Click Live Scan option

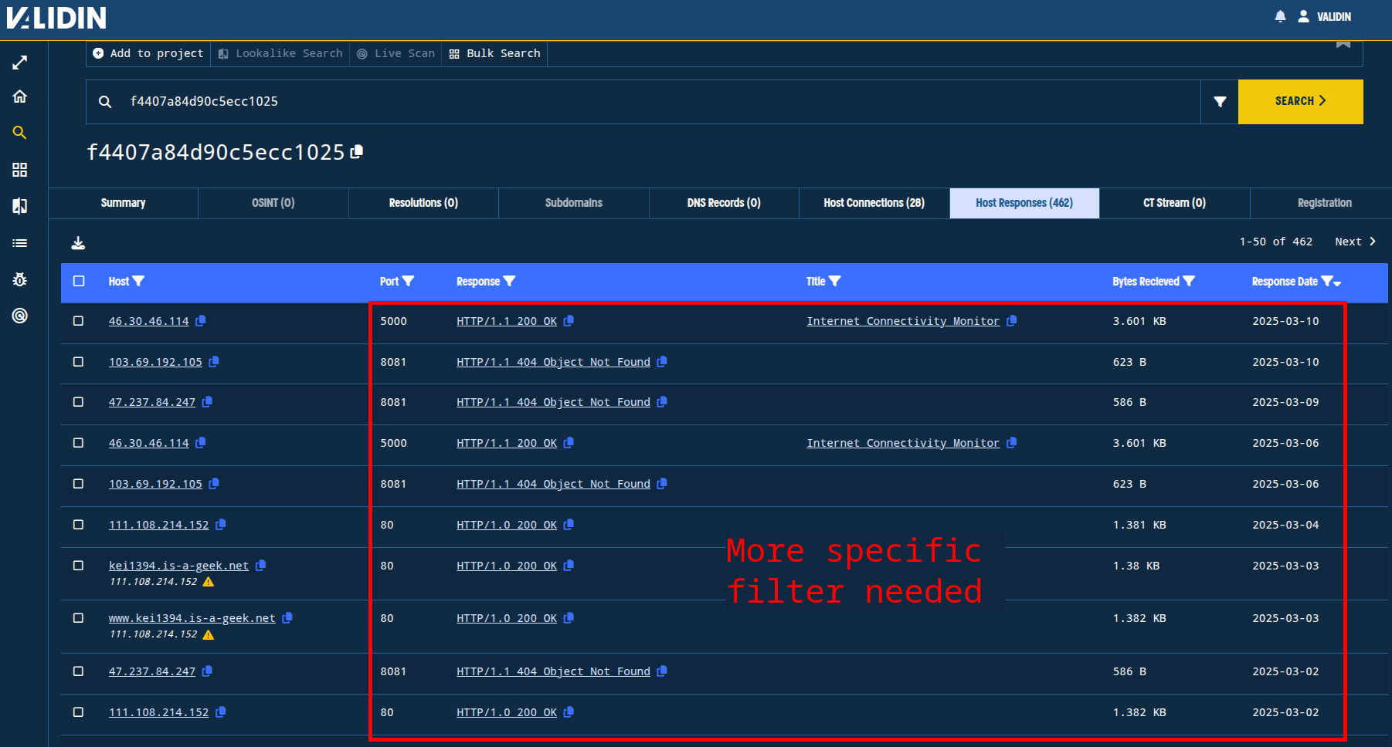[x=396, y=53]
